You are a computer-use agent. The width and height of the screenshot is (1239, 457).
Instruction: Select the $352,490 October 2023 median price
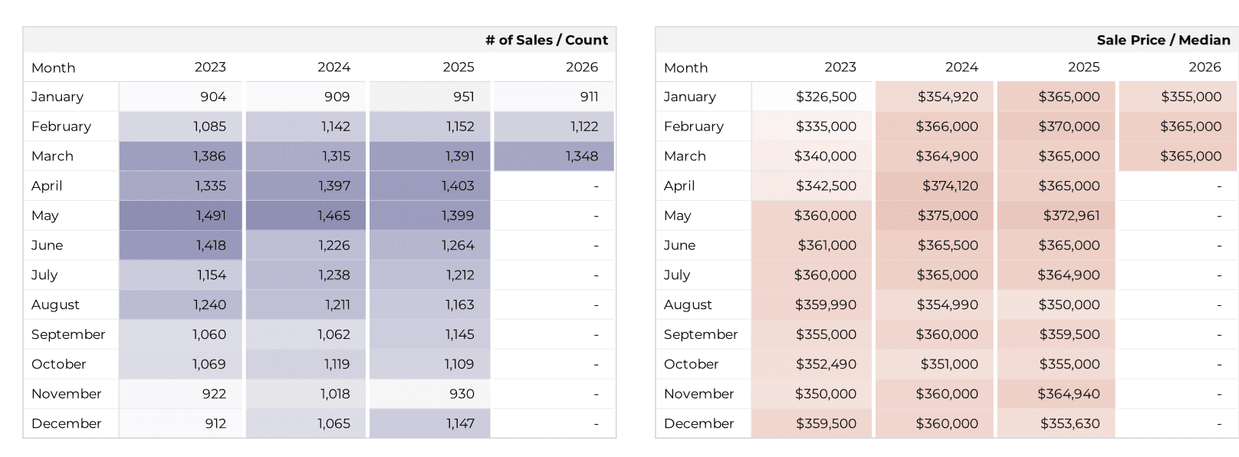tap(826, 364)
